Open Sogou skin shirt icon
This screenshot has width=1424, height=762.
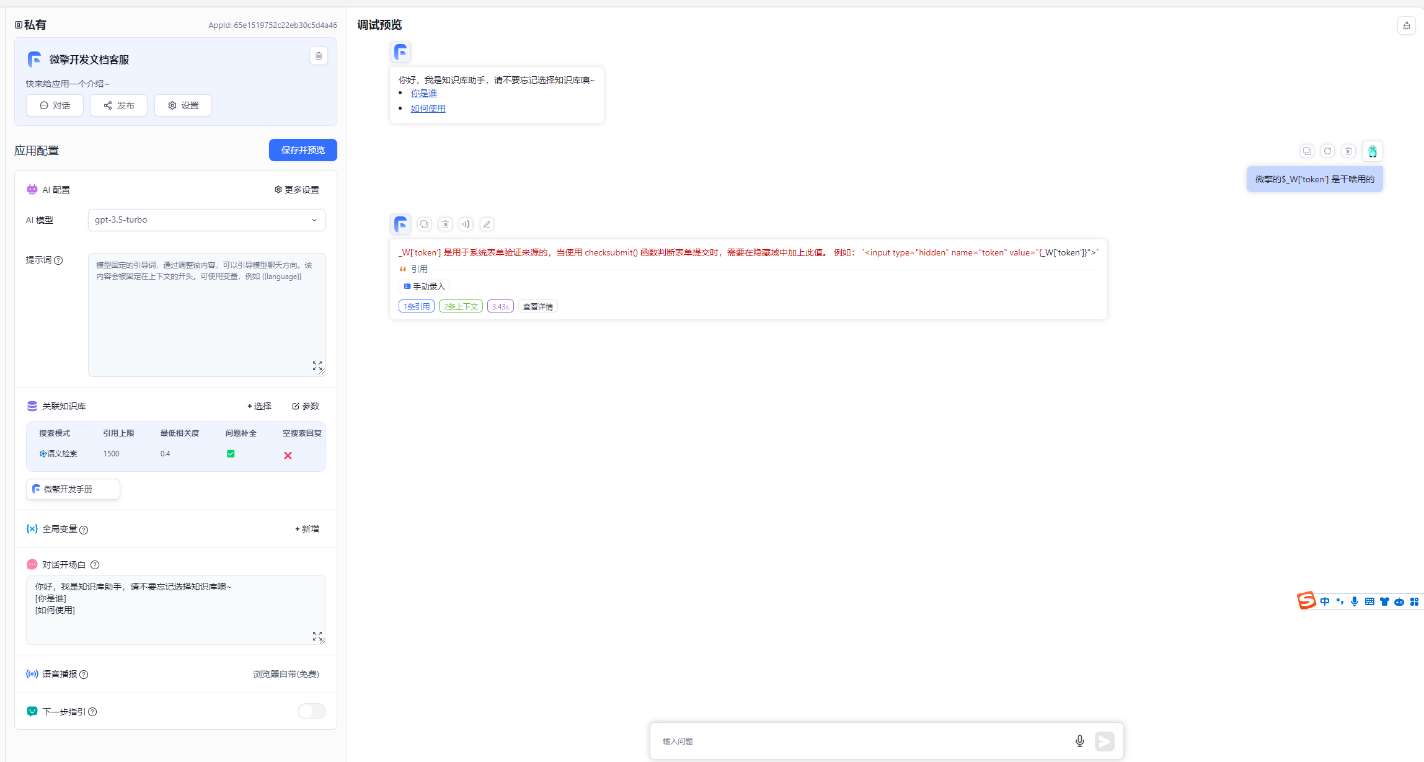(x=1384, y=601)
